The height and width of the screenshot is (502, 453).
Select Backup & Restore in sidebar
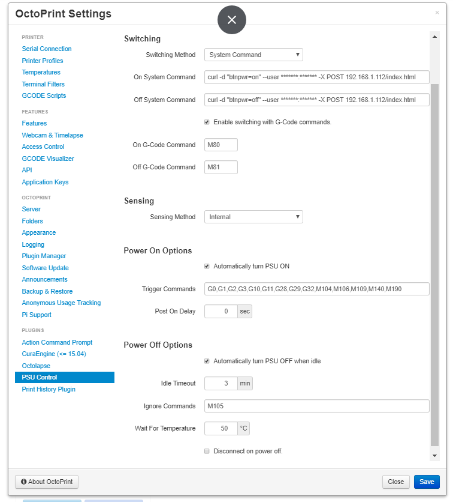click(x=47, y=291)
